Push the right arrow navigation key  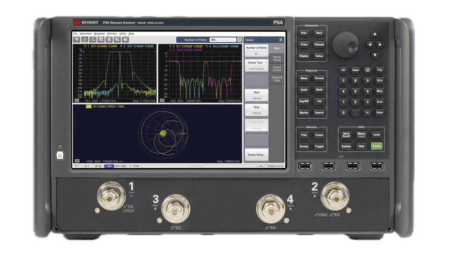point(380,45)
